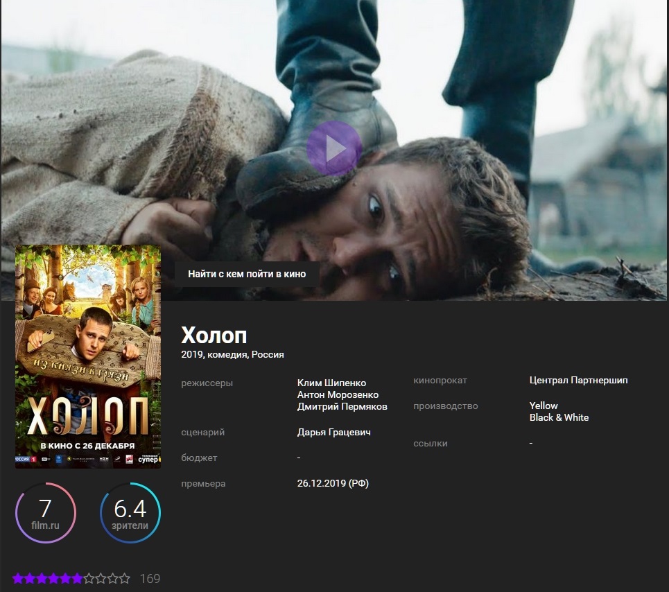Open director Клим Шипенко's page
This screenshot has height=592, width=669.
tap(331, 383)
